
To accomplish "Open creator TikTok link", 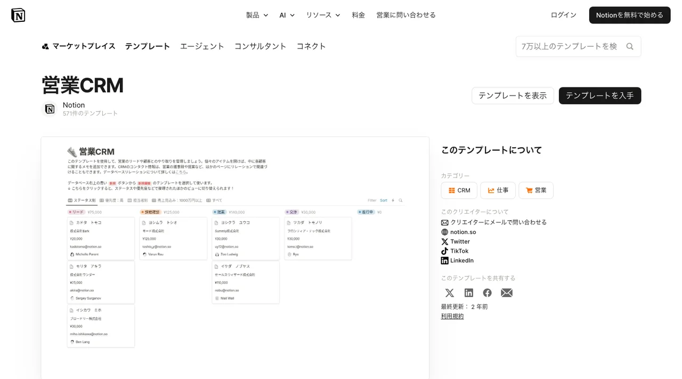I will click(459, 251).
